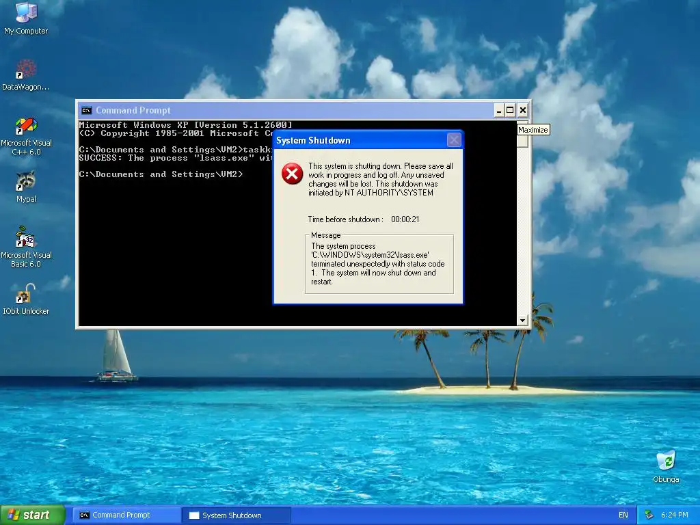Select the Microsoft Visual Basic 6.0 shortcut

[26, 247]
